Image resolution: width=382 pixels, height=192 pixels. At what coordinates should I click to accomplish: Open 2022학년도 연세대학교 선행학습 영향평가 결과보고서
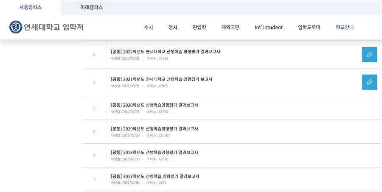point(166,52)
